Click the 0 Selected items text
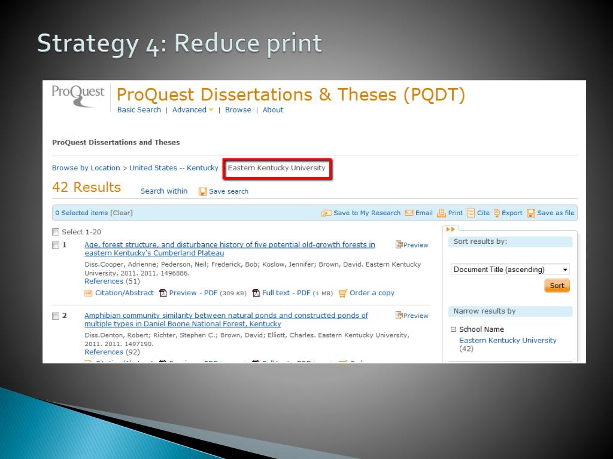This screenshot has width=613, height=459. pyautogui.click(x=81, y=213)
